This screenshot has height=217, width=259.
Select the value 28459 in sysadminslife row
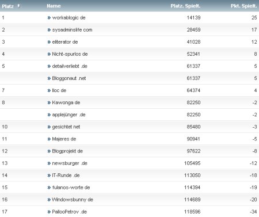pos(193,30)
